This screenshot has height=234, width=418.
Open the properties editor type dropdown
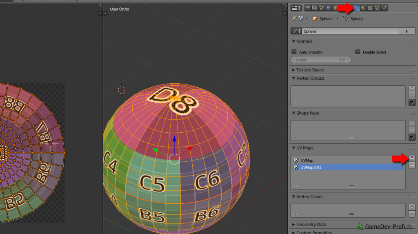click(296, 8)
